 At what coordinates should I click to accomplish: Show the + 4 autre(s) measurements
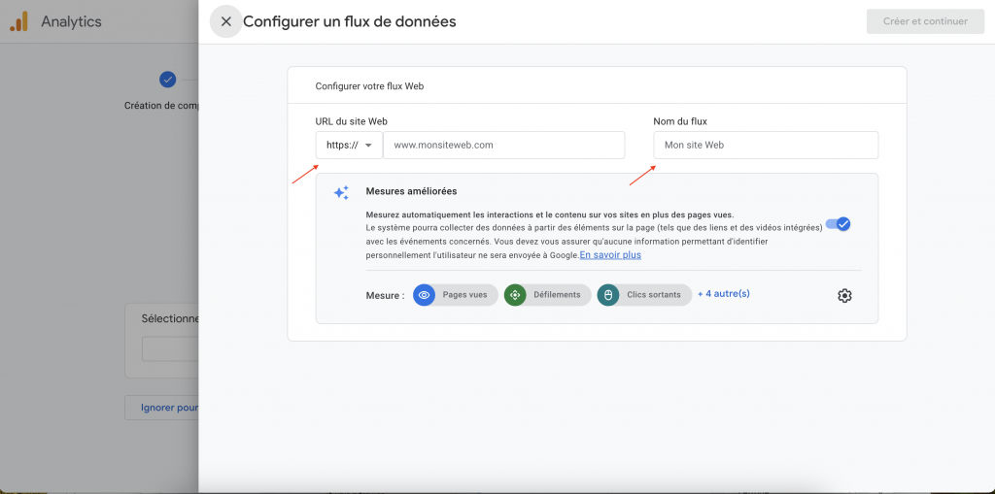[723, 294]
